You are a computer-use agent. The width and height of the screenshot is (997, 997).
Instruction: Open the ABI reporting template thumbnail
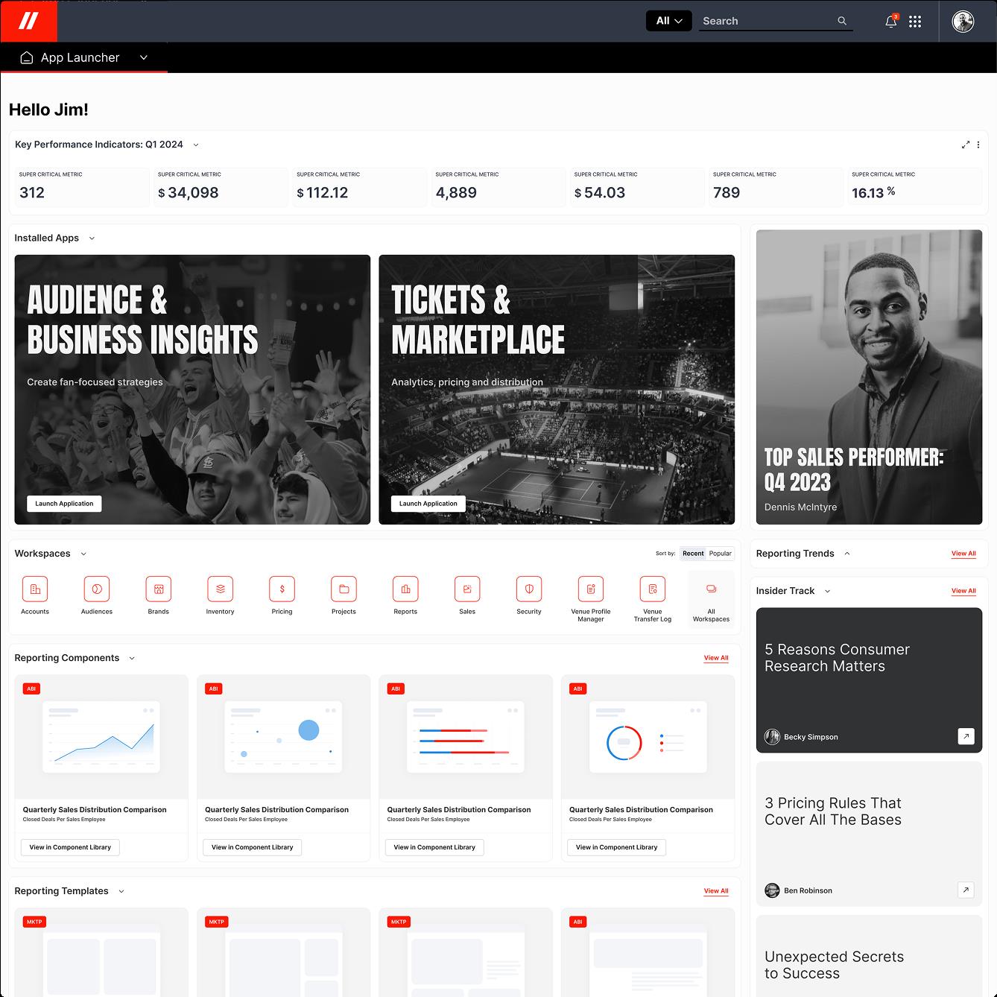click(x=648, y=952)
